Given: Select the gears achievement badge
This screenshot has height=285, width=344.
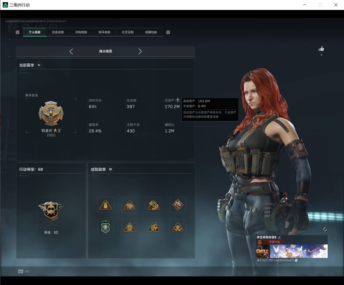Looking at the screenshot, I should (154, 205).
